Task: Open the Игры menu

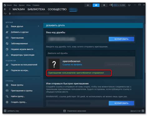Action: tap(28, 5)
